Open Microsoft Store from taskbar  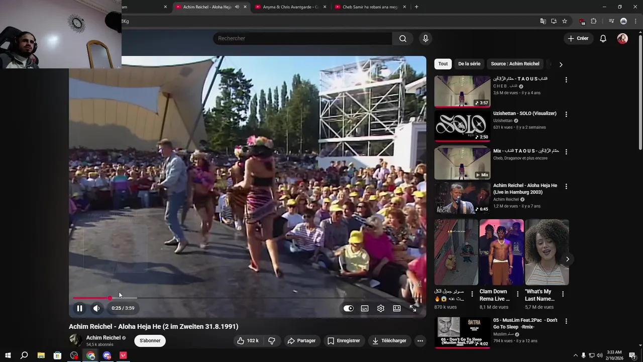[x=57, y=355]
